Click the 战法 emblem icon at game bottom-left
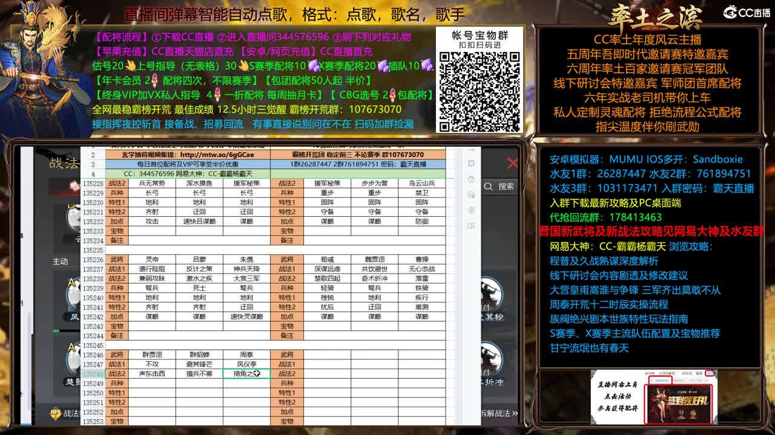The image size is (775, 435). click(57, 414)
